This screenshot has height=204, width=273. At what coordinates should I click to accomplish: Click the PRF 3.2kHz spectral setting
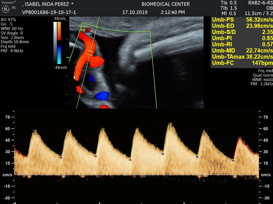[262, 84]
